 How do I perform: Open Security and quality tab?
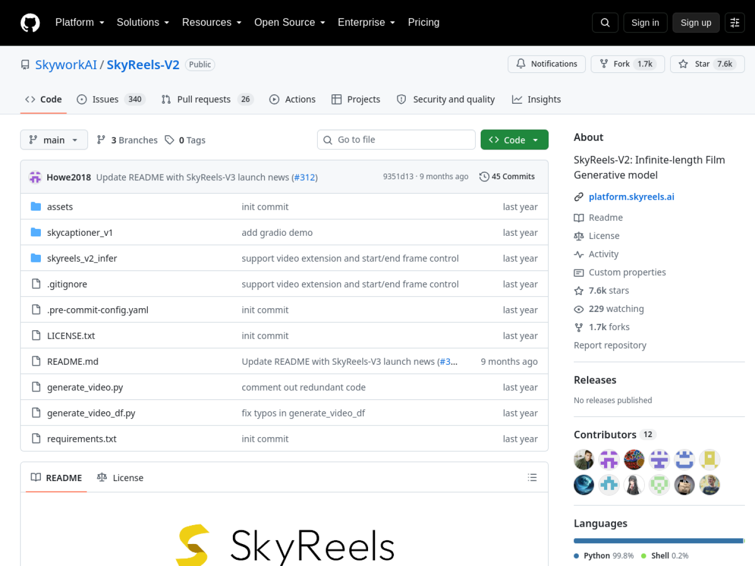click(x=446, y=99)
